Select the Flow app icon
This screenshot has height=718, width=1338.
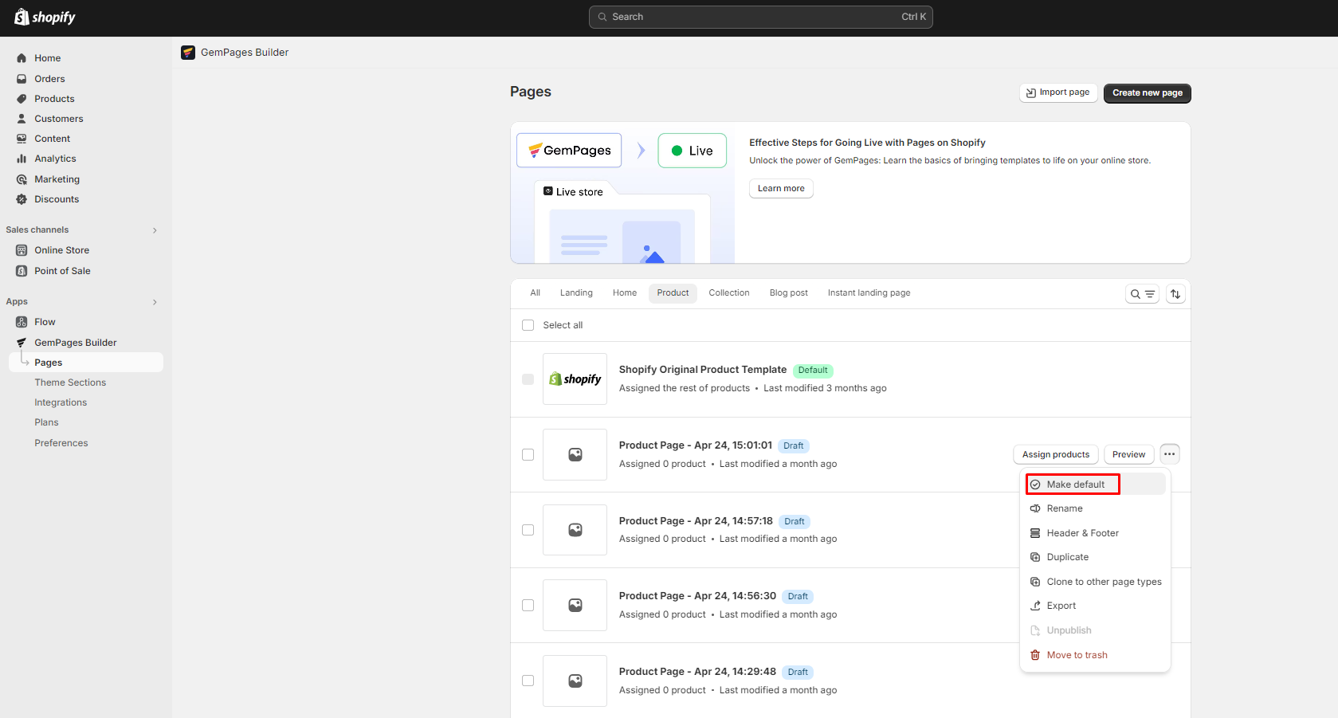(x=22, y=321)
